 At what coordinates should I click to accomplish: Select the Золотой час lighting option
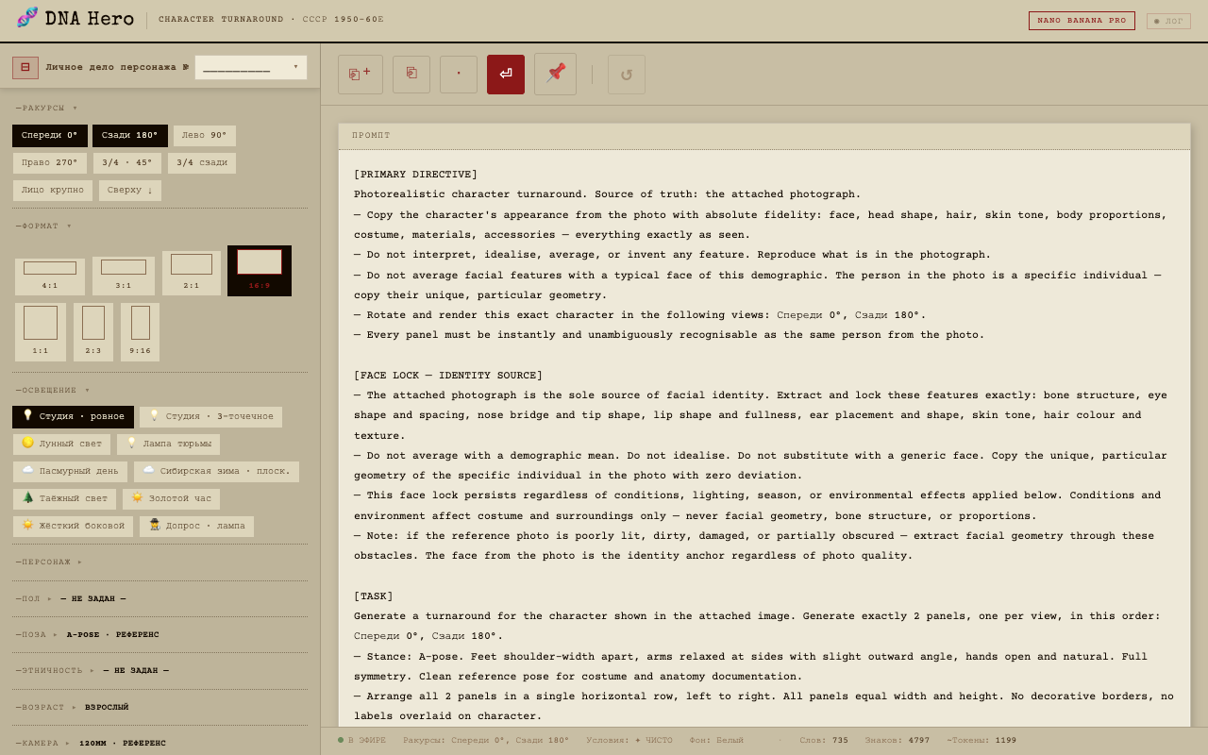(x=171, y=499)
